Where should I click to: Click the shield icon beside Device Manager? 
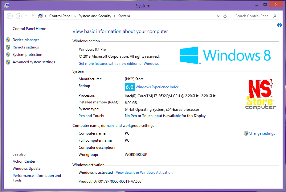8,40
